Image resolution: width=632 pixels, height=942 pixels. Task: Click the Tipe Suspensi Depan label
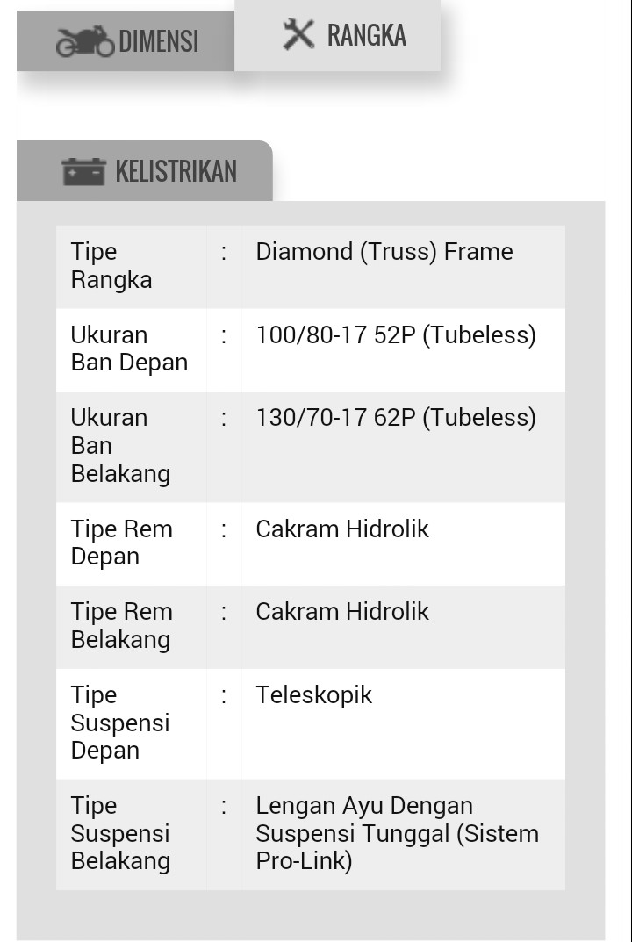pyautogui.click(x=119, y=723)
